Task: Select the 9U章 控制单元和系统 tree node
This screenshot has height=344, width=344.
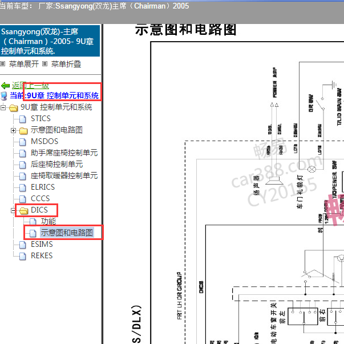Action: click(x=56, y=107)
